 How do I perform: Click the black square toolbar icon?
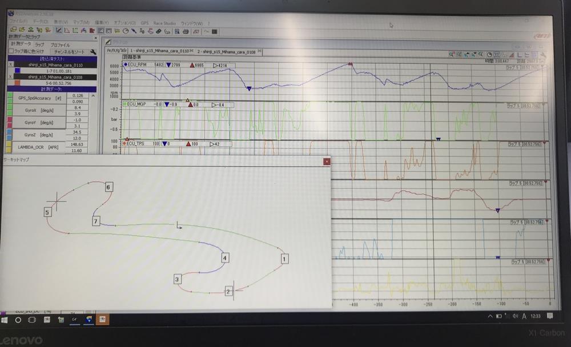coord(215,32)
